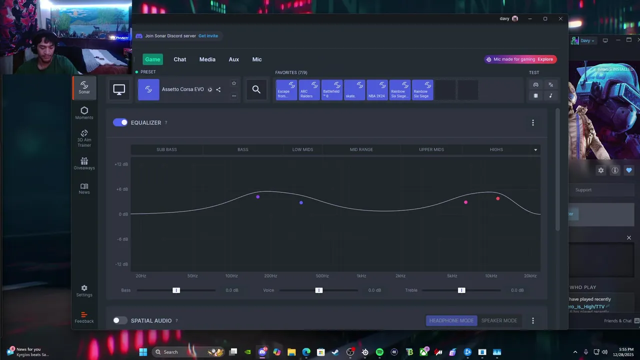Open File Explorer from the taskbar
The image size is (640, 360).
291,352
